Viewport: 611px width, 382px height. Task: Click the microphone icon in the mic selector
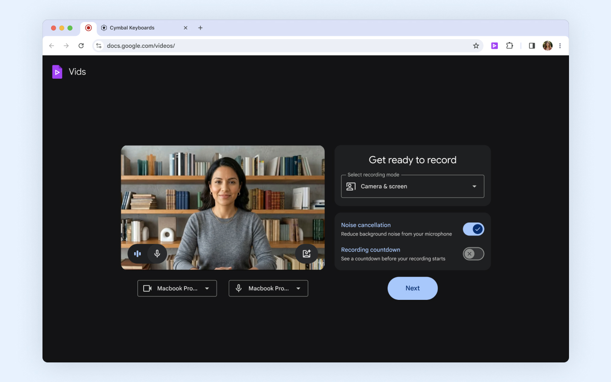click(x=238, y=288)
